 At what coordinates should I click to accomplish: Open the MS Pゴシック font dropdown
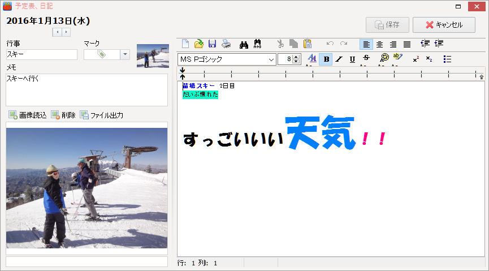[271, 59]
